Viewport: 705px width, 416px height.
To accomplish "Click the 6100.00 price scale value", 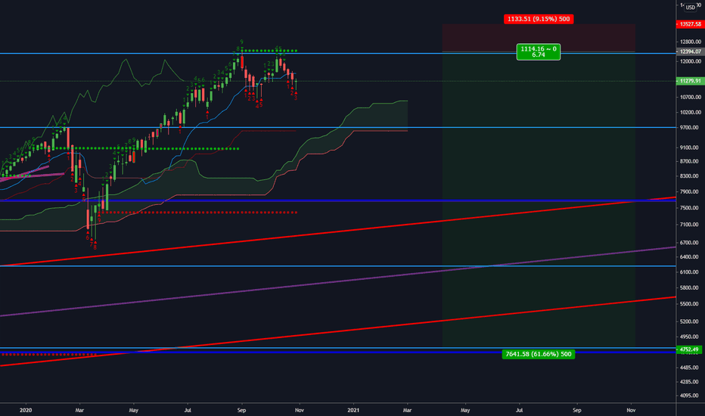I will (690, 272).
